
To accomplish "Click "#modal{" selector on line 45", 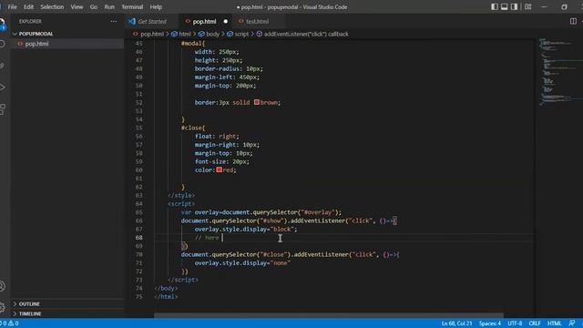I will [x=193, y=43].
